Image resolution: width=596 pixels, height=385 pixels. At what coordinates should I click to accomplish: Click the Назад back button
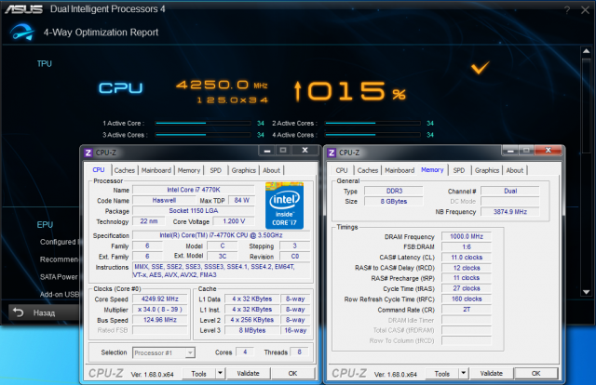(44, 312)
